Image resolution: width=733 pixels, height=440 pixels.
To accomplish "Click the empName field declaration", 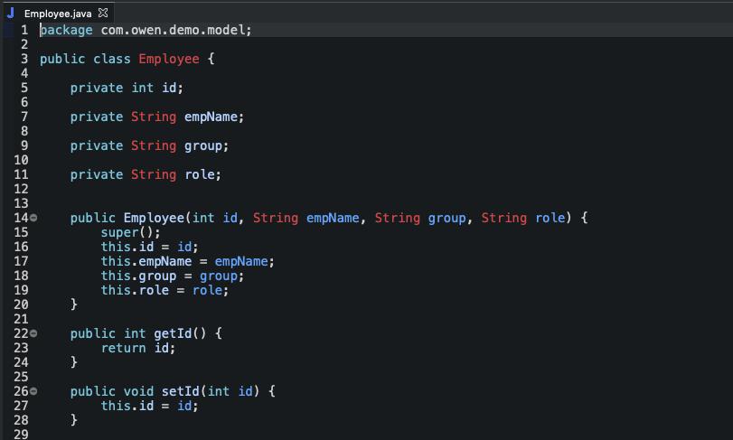I will point(211,117).
